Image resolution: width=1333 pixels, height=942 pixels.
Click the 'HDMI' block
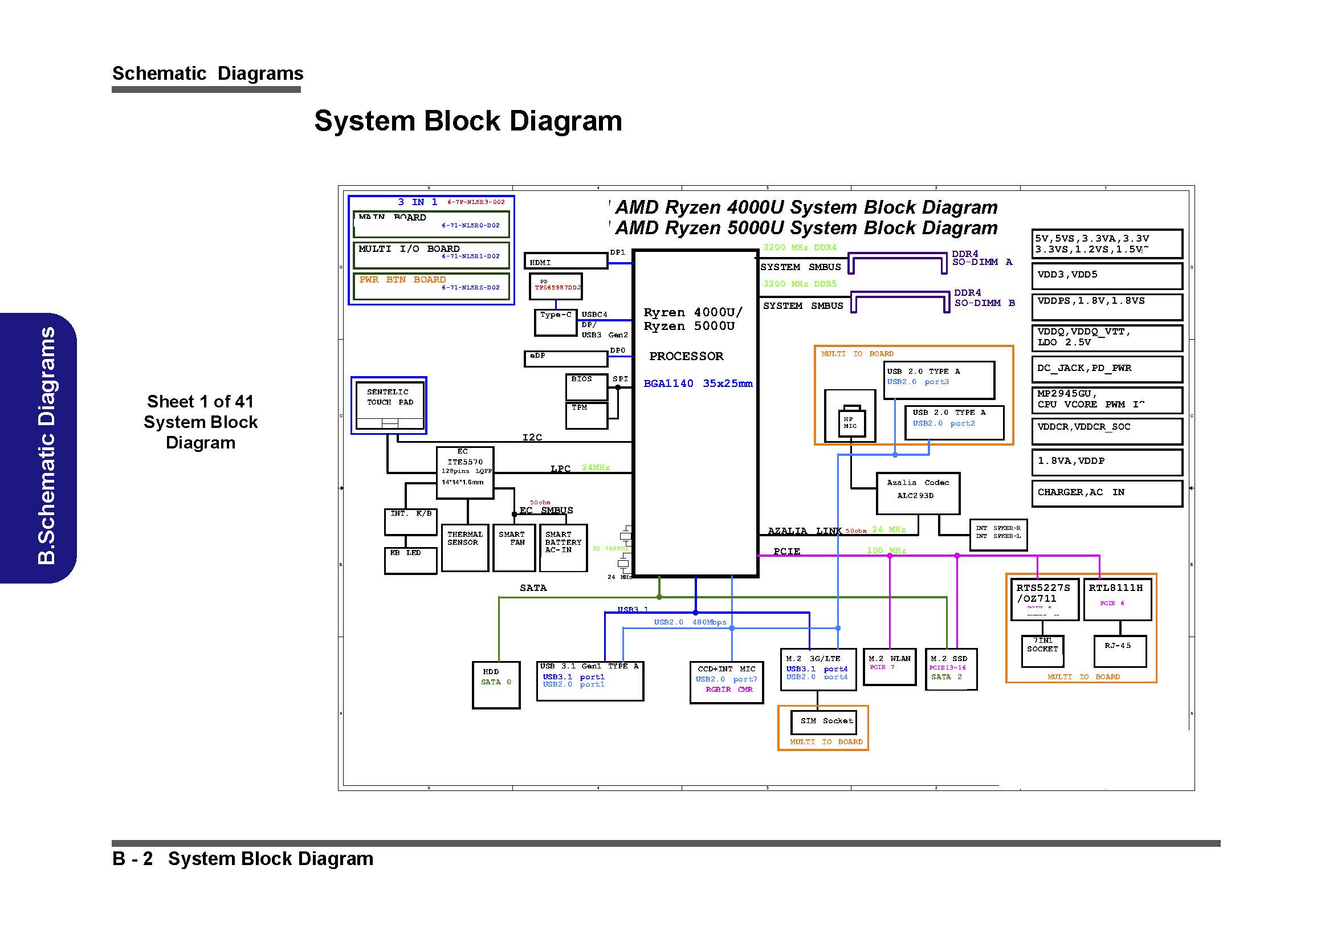point(565,260)
